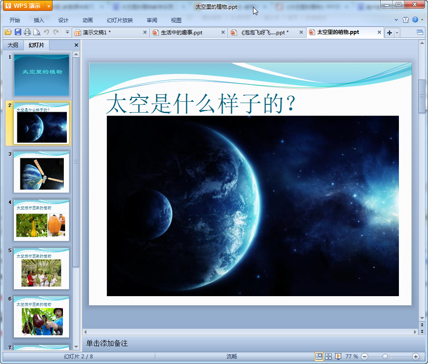
Task: Open the 设计 ribbon tab
Action: pyautogui.click(x=63, y=20)
